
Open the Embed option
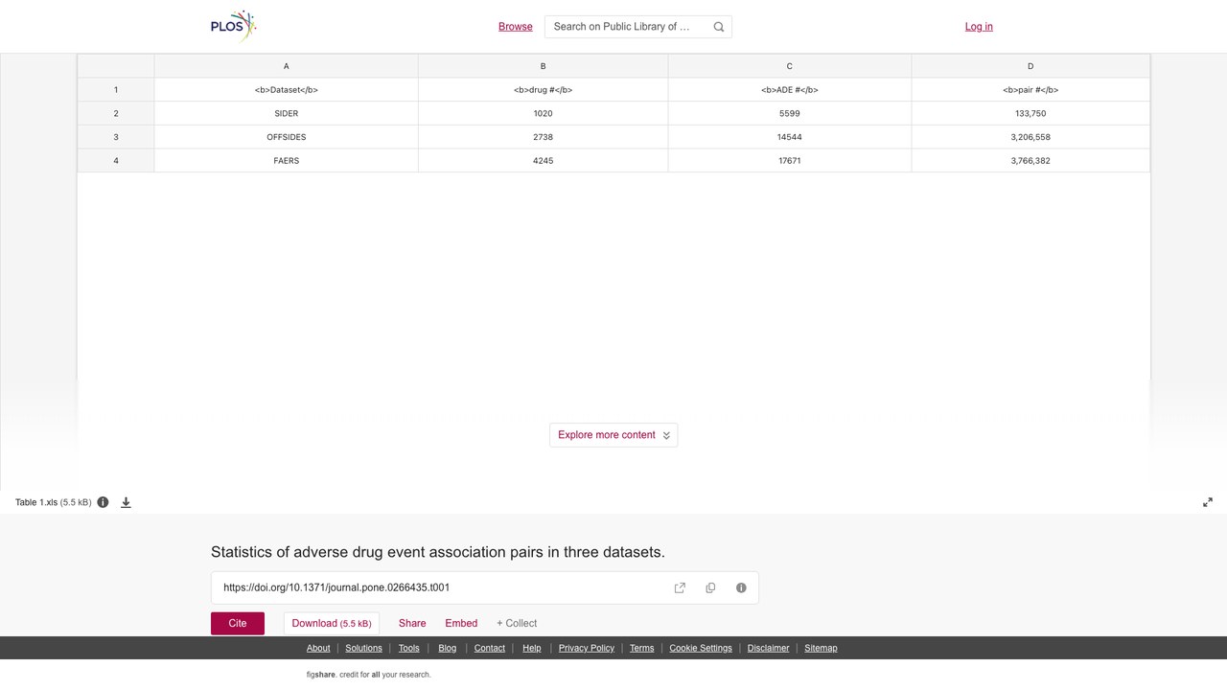pyautogui.click(x=461, y=623)
